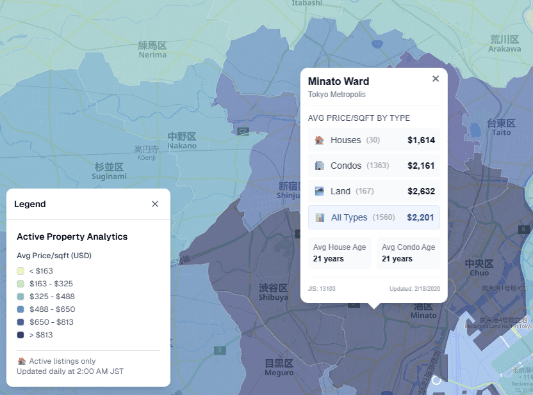Select the Houses price type row
The image size is (533, 395).
tap(374, 139)
